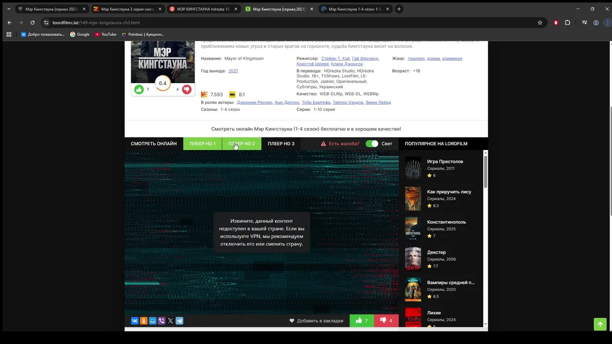
Task: Open the Есть жалоба? link
Action: point(344,144)
